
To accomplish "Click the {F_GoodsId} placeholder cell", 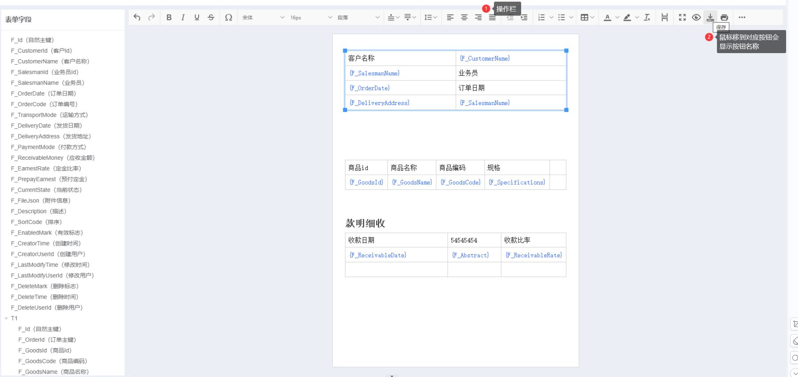I will point(366,182).
